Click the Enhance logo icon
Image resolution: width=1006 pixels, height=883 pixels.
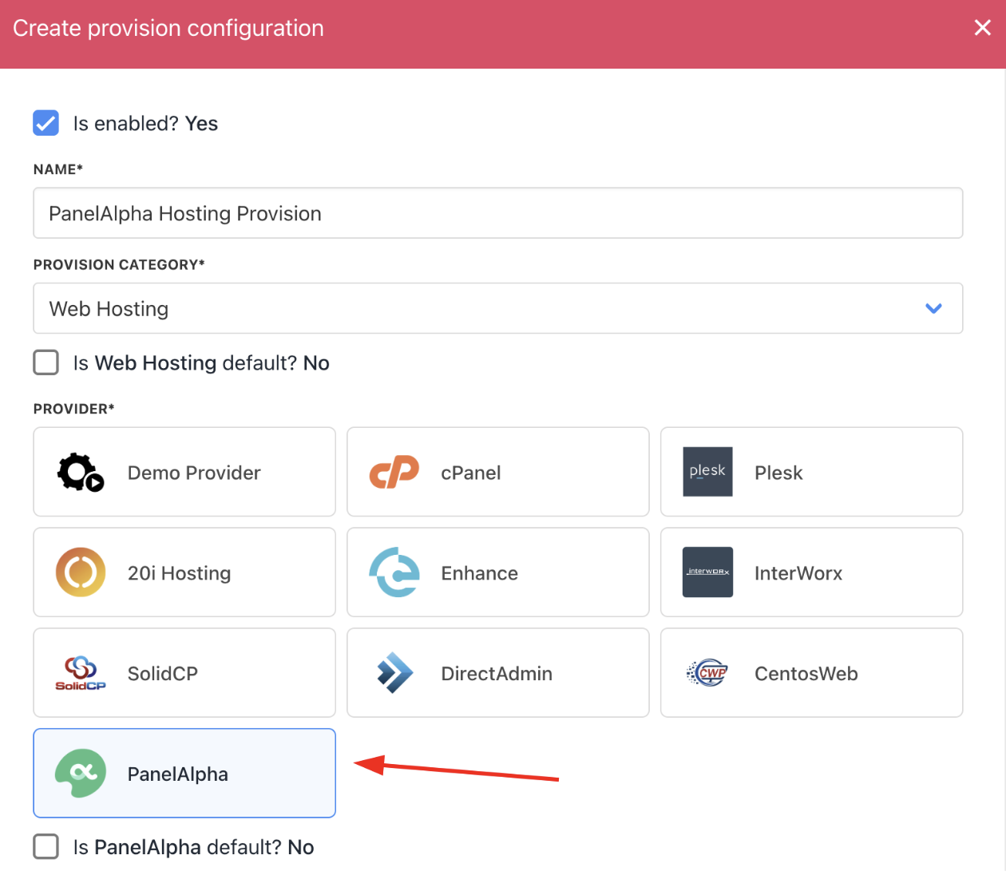tap(394, 572)
